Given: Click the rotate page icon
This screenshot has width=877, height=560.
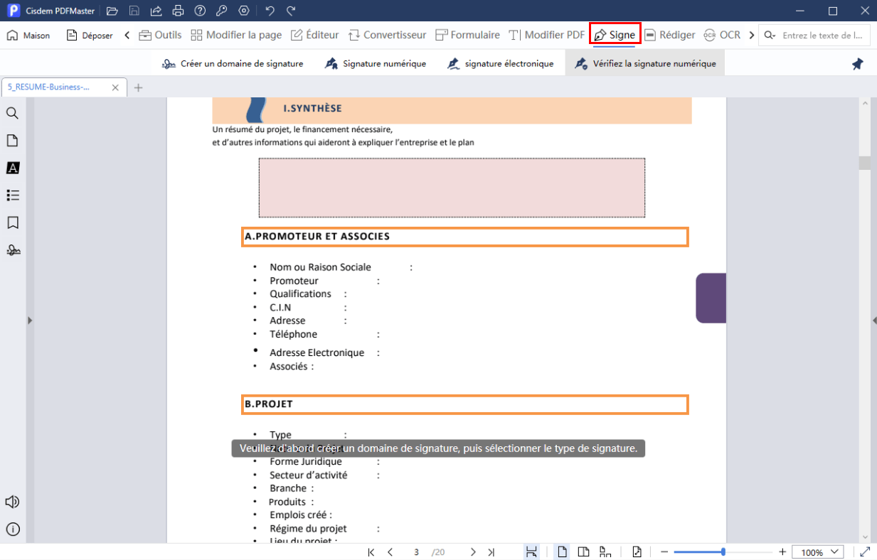Looking at the screenshot, I should [637, 552].
